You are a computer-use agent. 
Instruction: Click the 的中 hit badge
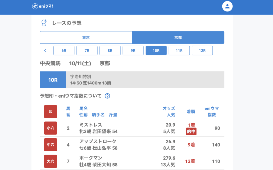(x=191, y=131)
